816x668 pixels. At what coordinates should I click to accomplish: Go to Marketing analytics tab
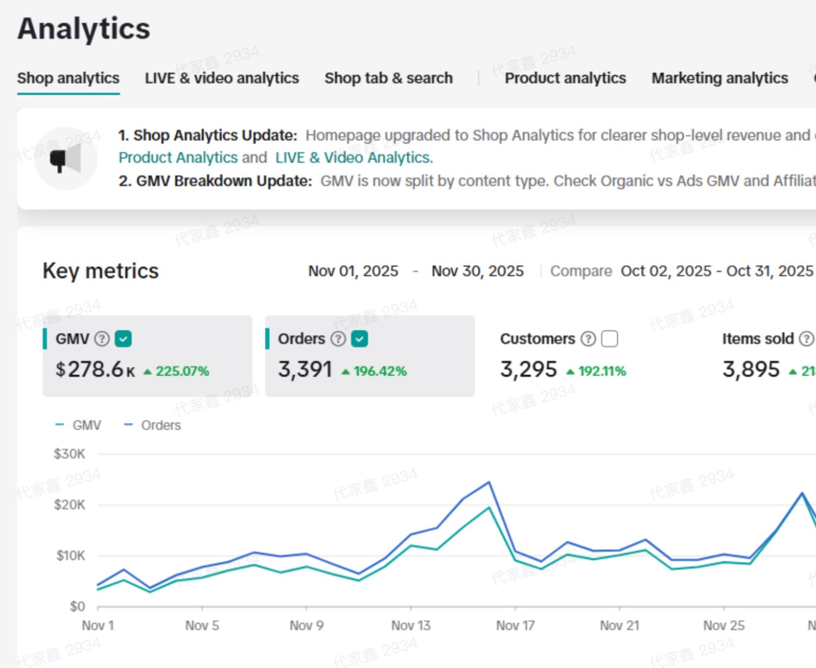tap(719, 78)
